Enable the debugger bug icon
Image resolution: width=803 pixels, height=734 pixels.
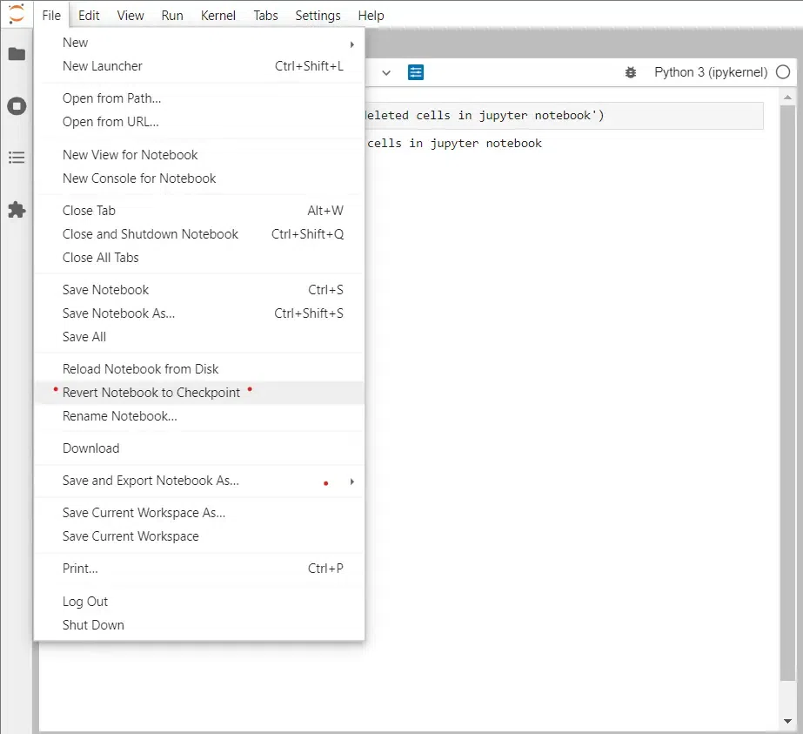(631, 72)
